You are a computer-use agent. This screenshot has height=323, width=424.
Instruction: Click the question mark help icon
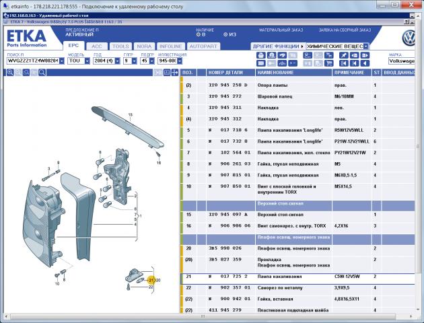pos(407,22)
